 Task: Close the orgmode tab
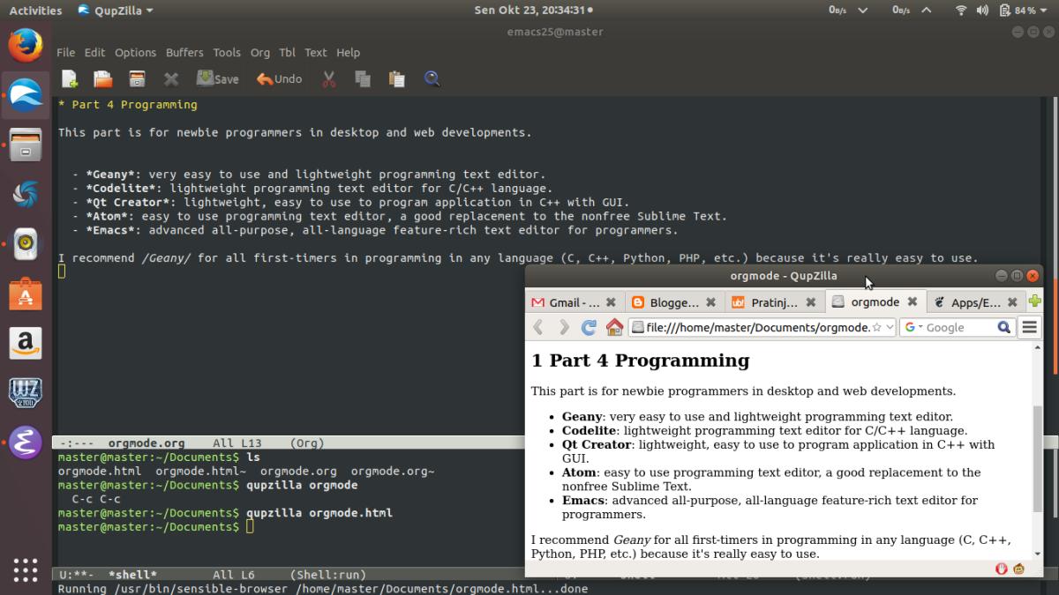tap(913, 301)
